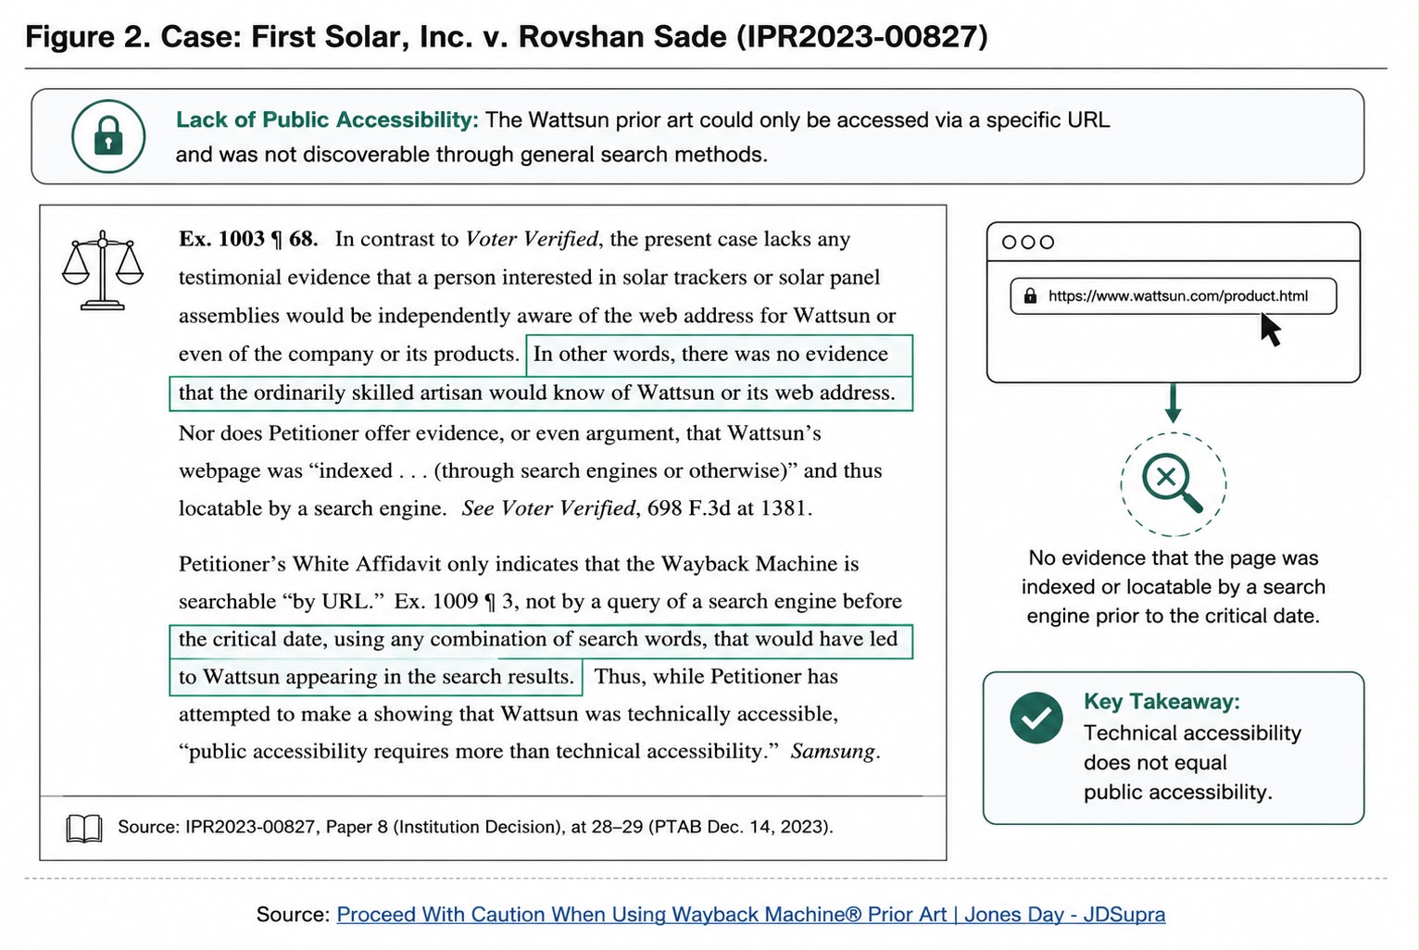This screenshot has width=1419, height=950.
Task: Click the three browser window dots
Action: pos(1028,243)
